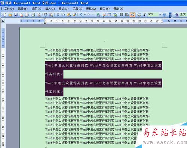Screen dimensions: 187x148
Task: Print the document with the printer icon
Action: click(33, 15)
